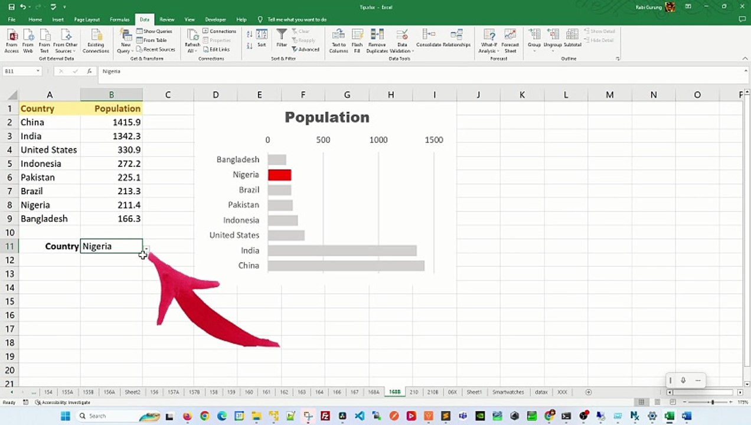Click Show Queries
751x425 pixels.
(154, 31)
